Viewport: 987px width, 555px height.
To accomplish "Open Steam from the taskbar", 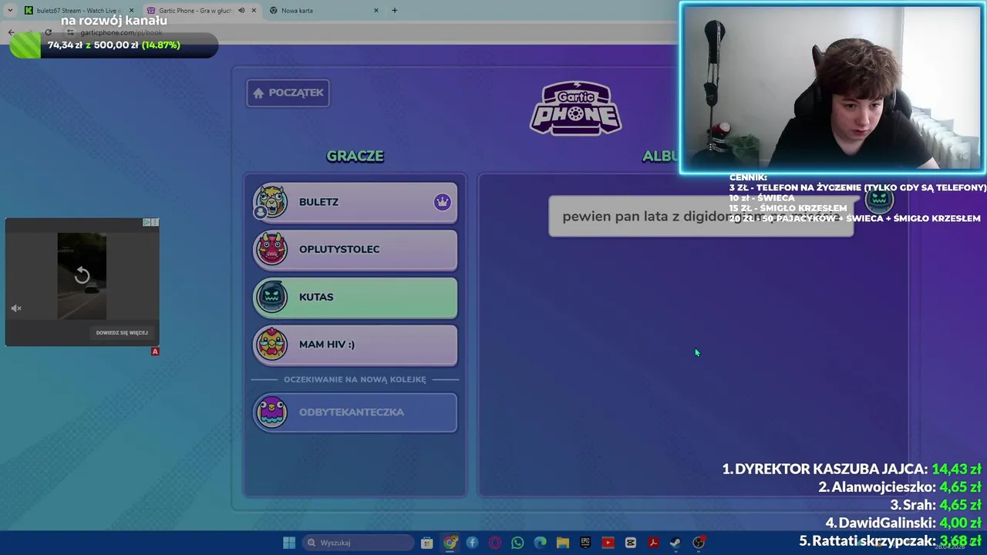I will (675, 543).
